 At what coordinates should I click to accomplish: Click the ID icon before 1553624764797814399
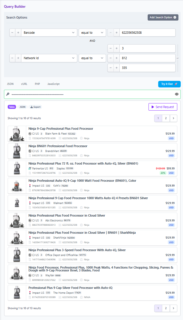30,138
